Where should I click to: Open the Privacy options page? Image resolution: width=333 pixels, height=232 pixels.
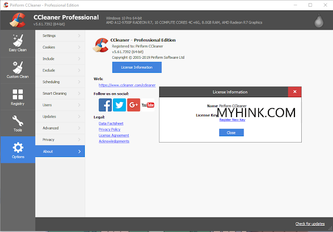60,139
